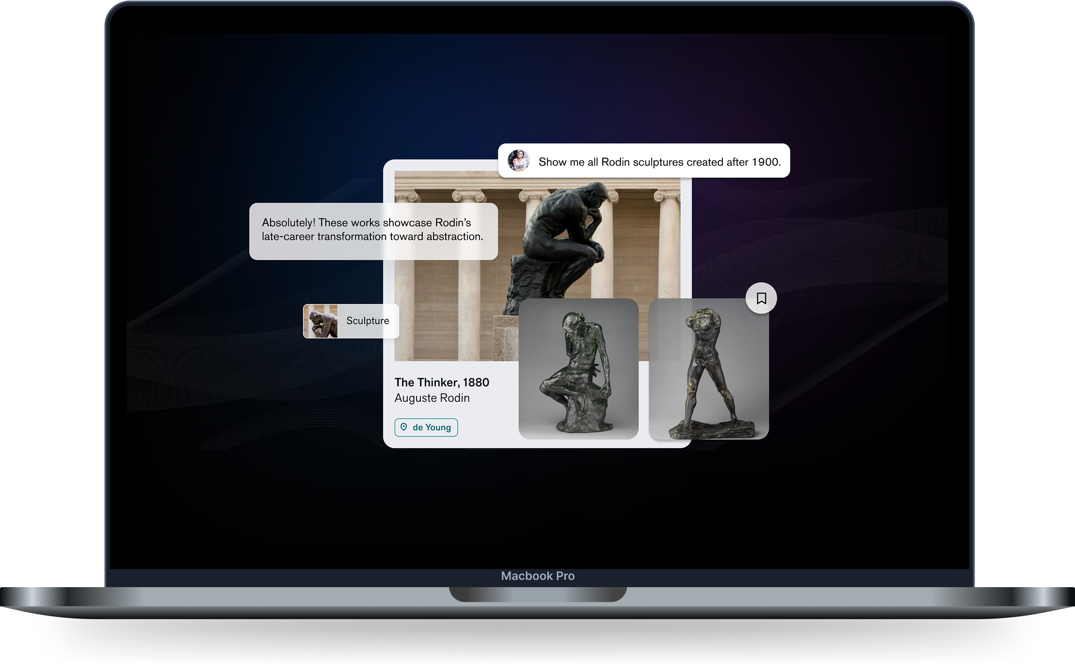Screen dimensions: 1075x670
Task: Open the crouching bronze figure thumbnail
Action: point(578,369)
